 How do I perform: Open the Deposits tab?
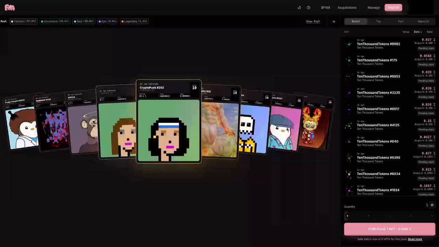pos(424,21)
